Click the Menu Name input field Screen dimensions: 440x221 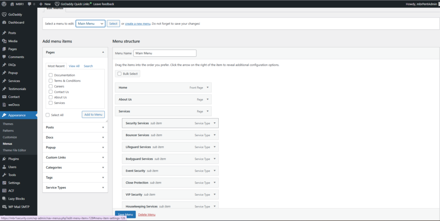(165, 53)
